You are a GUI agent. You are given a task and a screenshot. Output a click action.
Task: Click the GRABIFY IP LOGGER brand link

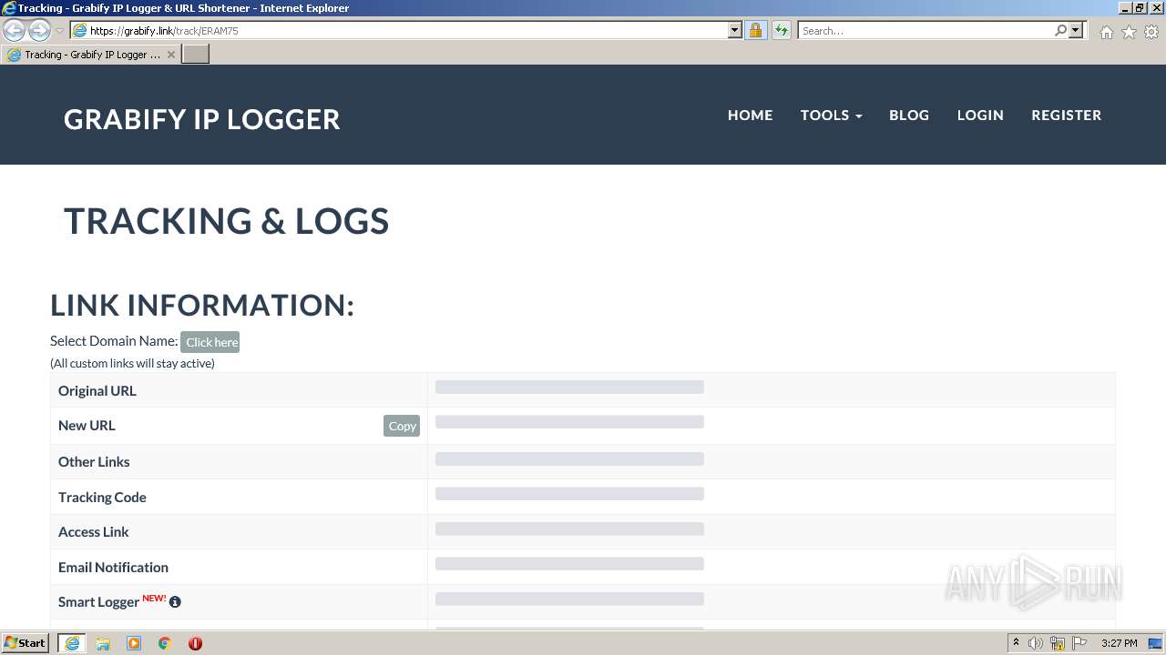coord(202,119)
